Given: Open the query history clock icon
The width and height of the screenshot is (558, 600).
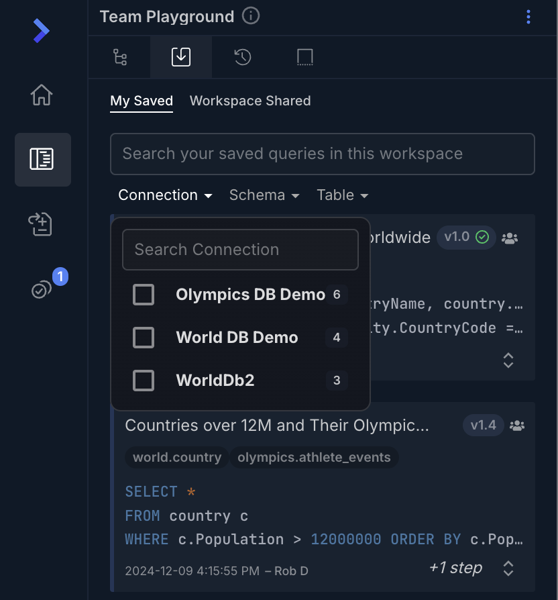Looking at the screenshot, I should (x=243, y=58).
